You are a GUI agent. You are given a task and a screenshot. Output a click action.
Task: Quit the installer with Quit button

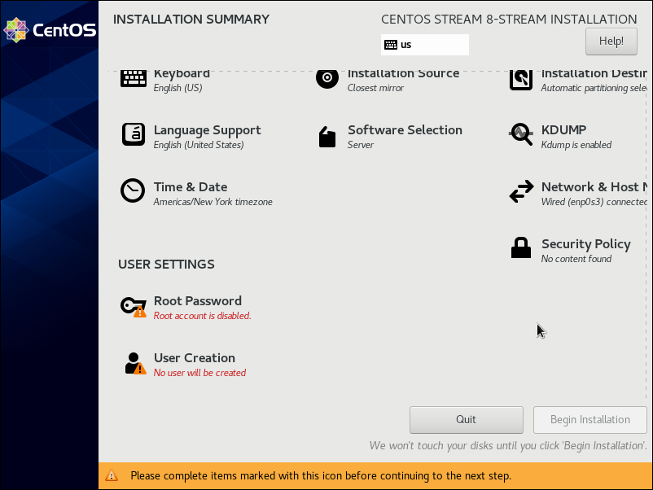pyautogui.click(x=466, y=419)
